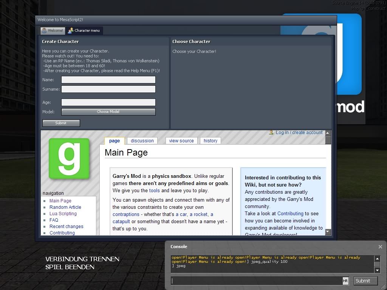The width and height of the screenshot is (387, 290).
Task: Open the wiki history tab
Action: [211, 140]
